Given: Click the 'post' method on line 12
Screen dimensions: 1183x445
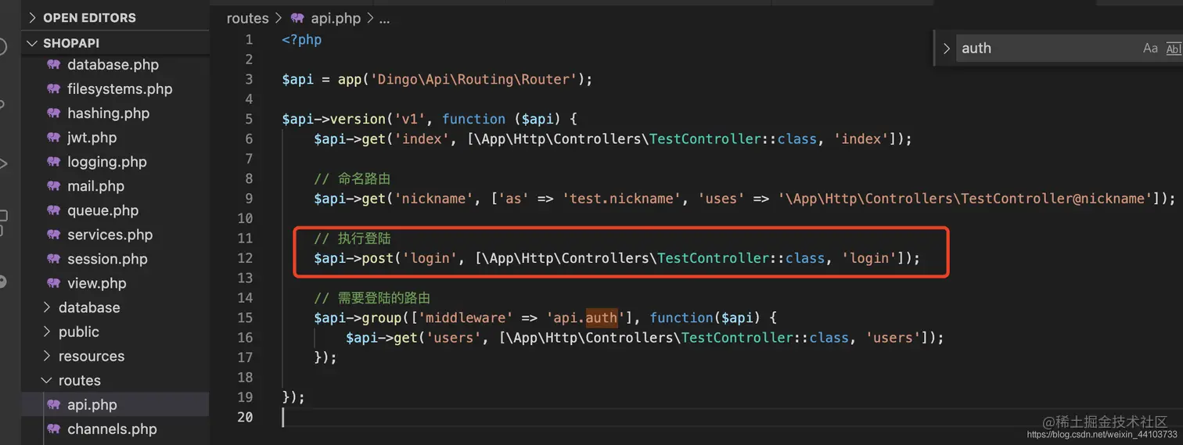Looking at the screenshot, I should coord(378,258).
